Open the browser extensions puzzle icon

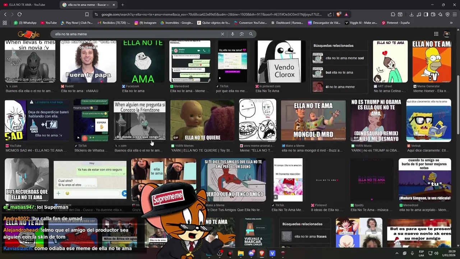[393, 14]
